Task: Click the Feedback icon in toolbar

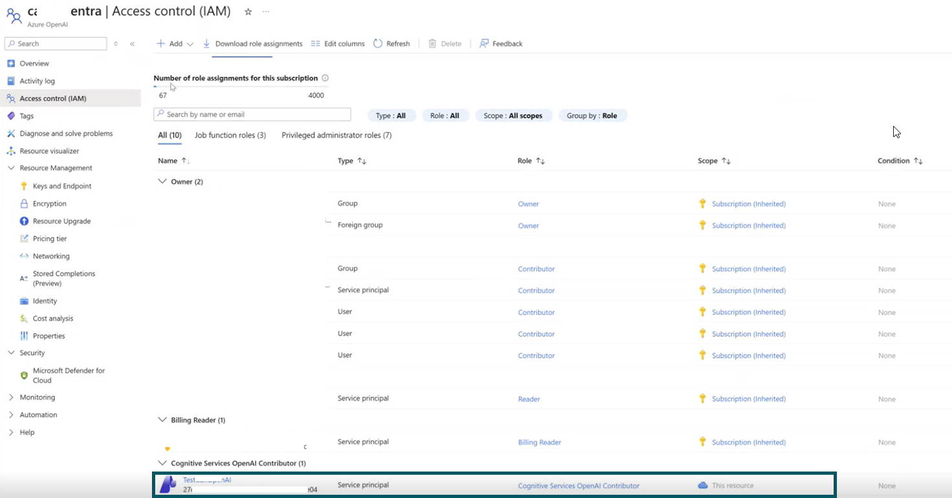Action: (484, 43)
